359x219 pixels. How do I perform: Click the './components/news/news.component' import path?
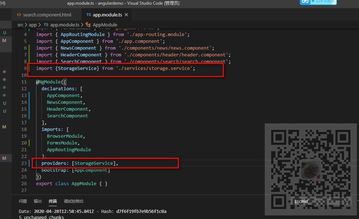[165, 48]
